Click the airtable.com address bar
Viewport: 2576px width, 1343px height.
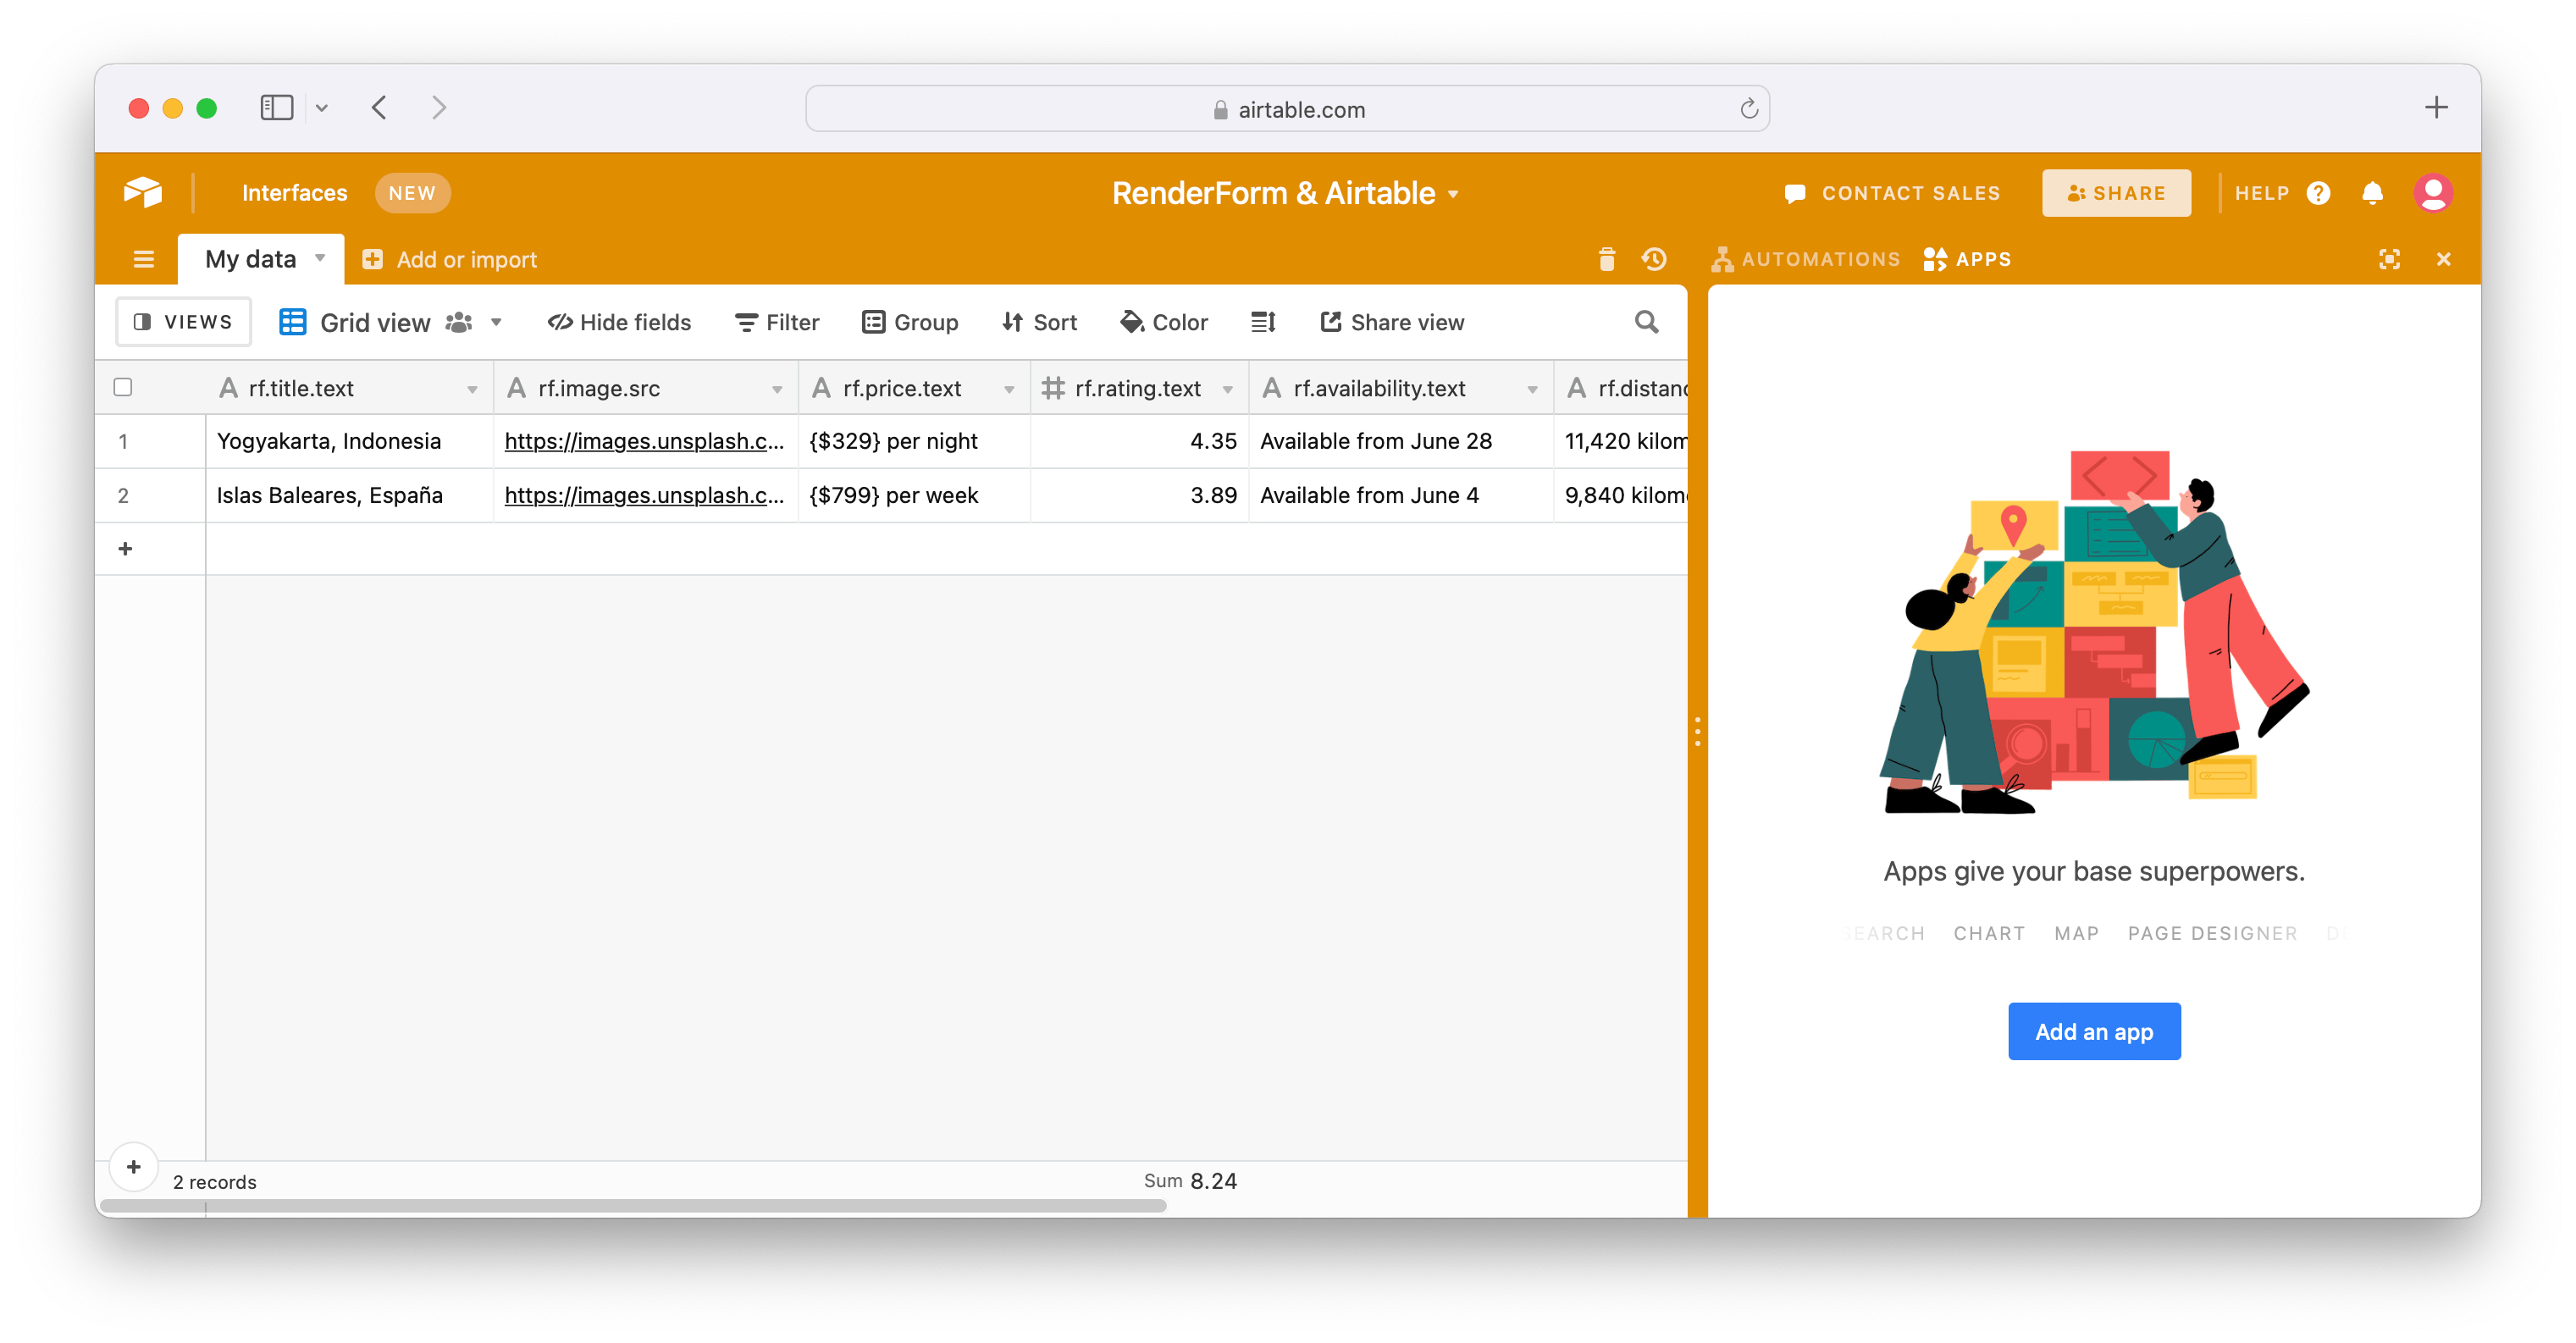(x=1287, y=109)
